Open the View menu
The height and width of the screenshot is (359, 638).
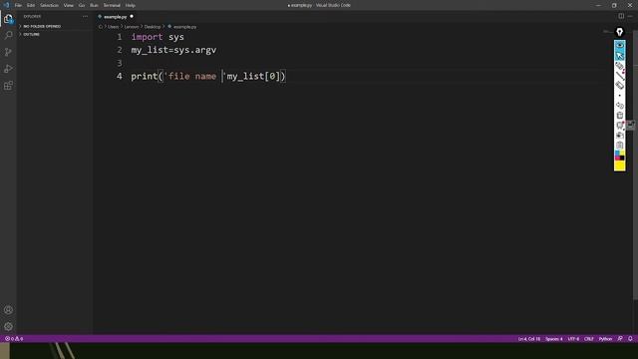[x=69, y=5]
